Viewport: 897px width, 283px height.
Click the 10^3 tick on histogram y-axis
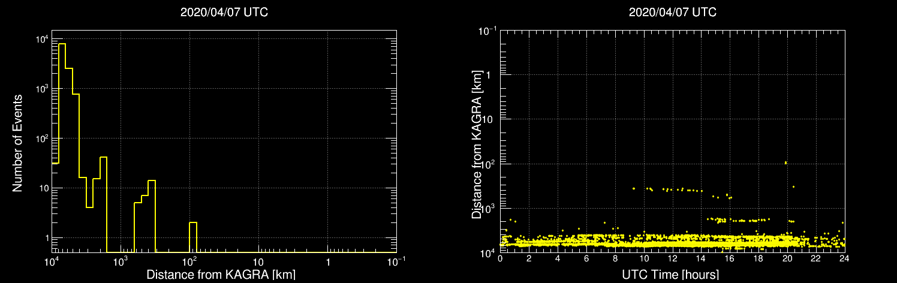coord(41,89)
